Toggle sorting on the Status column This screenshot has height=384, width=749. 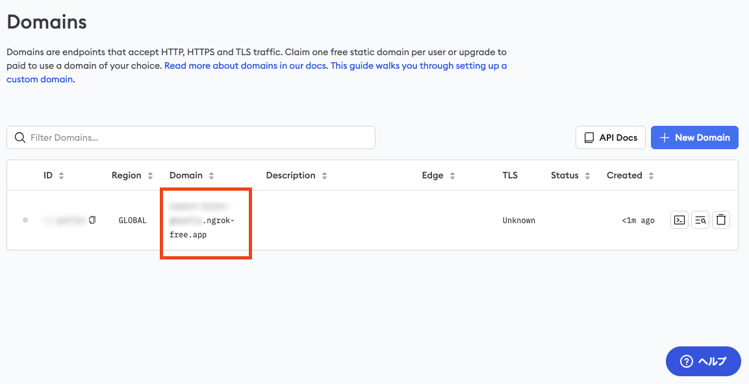point(587,175)
